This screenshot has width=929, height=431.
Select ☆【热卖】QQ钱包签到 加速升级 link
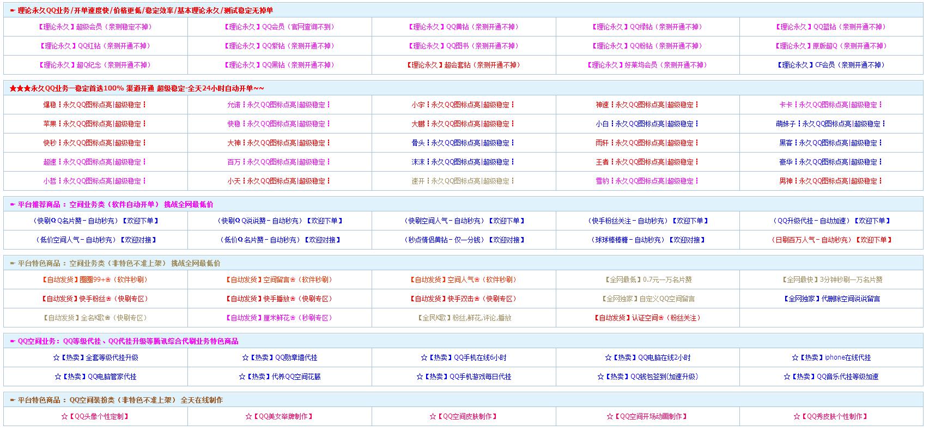pyautogui.click(x=647, y=377)
